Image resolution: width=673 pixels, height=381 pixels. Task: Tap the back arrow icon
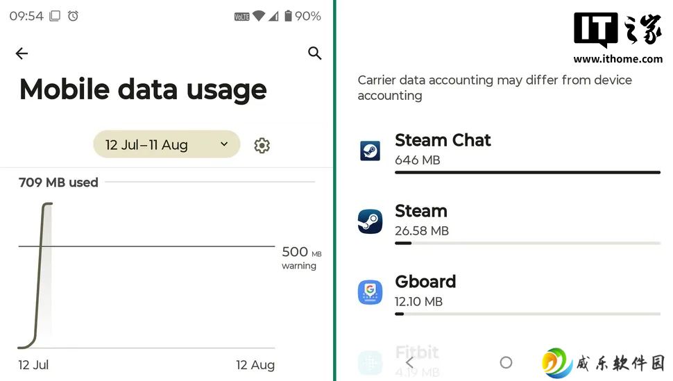pyautogui.click(x=22, y=53)
